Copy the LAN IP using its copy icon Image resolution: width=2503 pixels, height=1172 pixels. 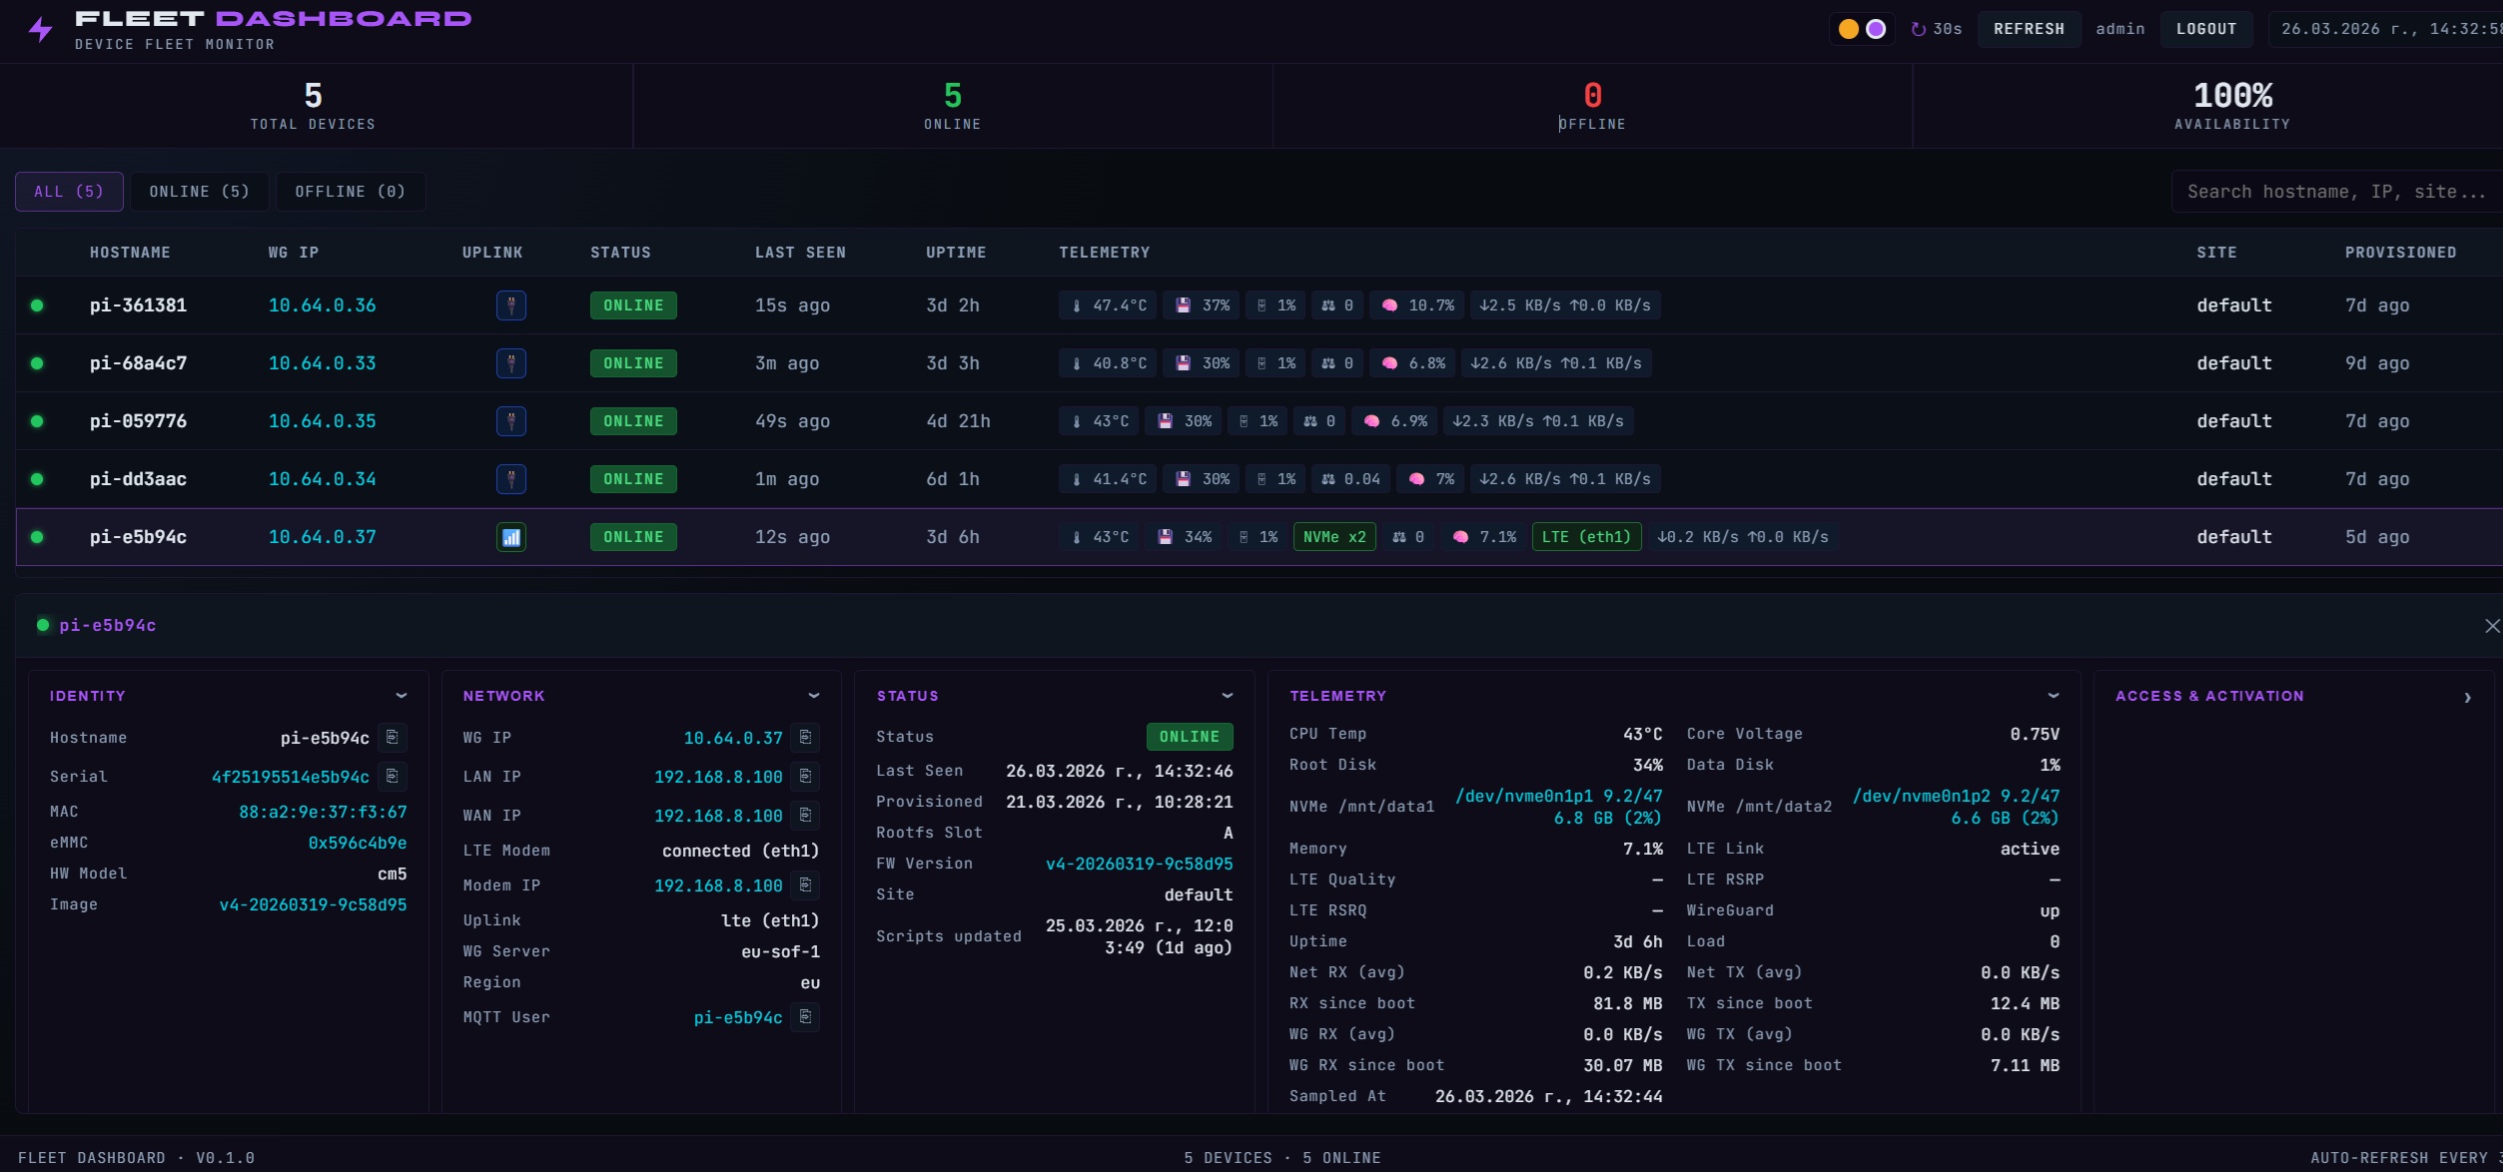coord(805,776)
